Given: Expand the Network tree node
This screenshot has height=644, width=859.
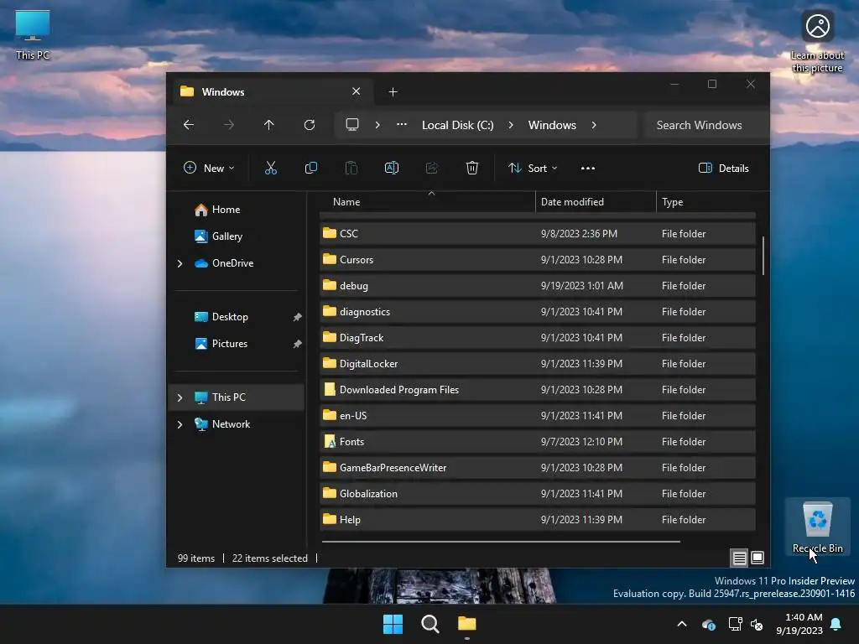Looking at the screenshot, I should pos(180,424).
